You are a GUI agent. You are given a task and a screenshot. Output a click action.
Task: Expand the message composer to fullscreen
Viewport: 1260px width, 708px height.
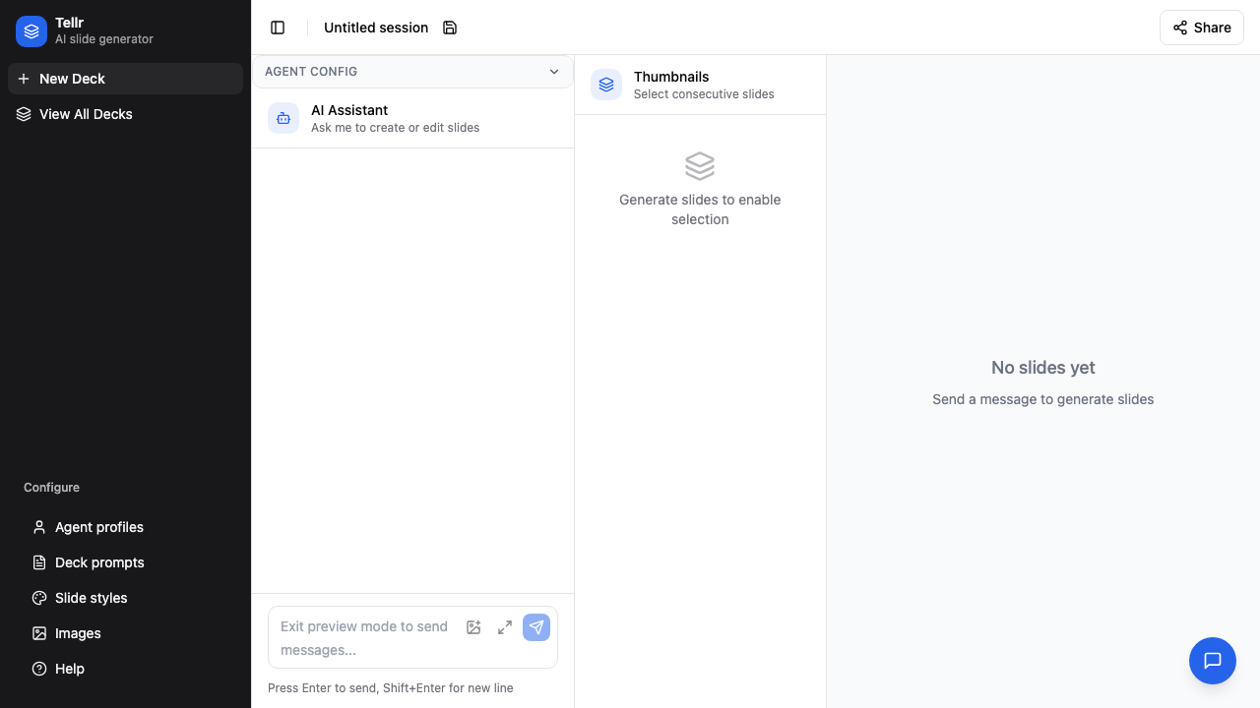coord(505,627)
